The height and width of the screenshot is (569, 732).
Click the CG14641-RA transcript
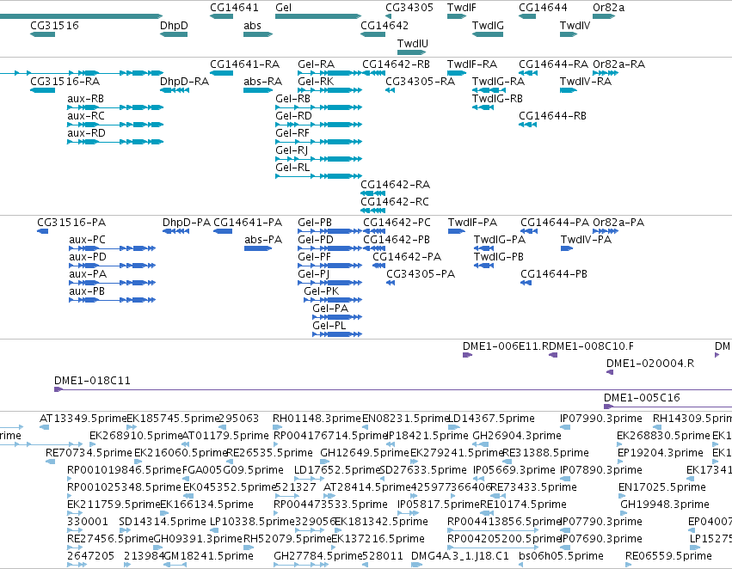coord(221,73)
